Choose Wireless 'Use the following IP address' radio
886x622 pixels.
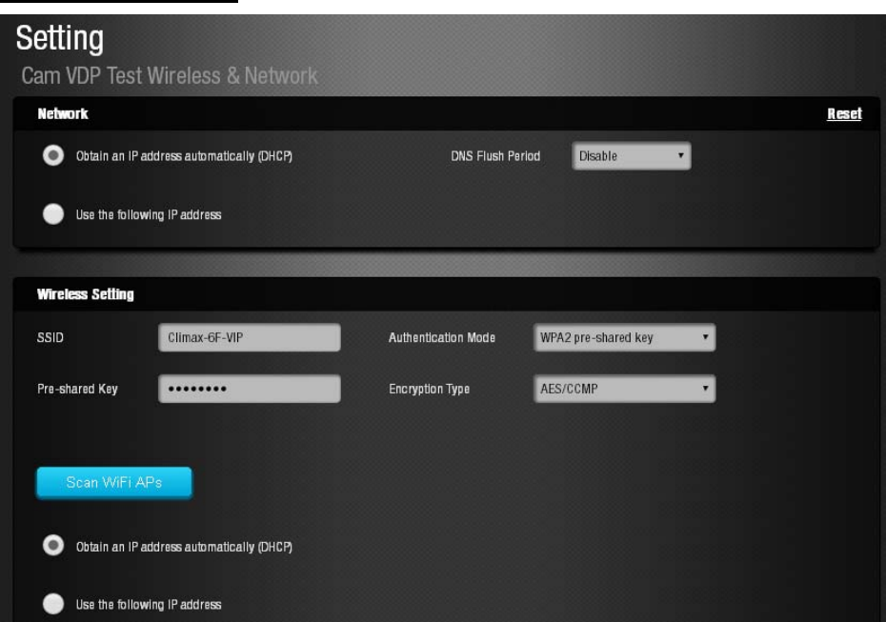click(x=53, y=603)
